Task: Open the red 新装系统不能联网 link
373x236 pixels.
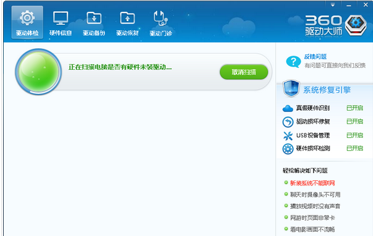Action: click(312, 183)
